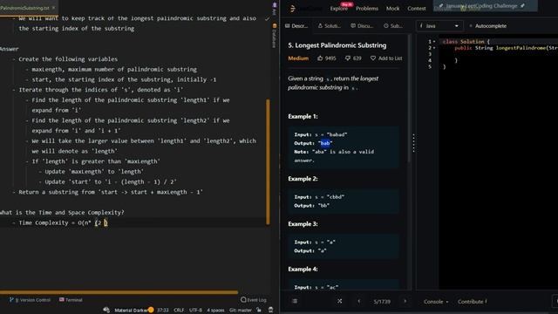Viewport: 558px width, 314px height.
Task: Click the 'Return a substring' line in editor
Action: [x=107, y=192]
